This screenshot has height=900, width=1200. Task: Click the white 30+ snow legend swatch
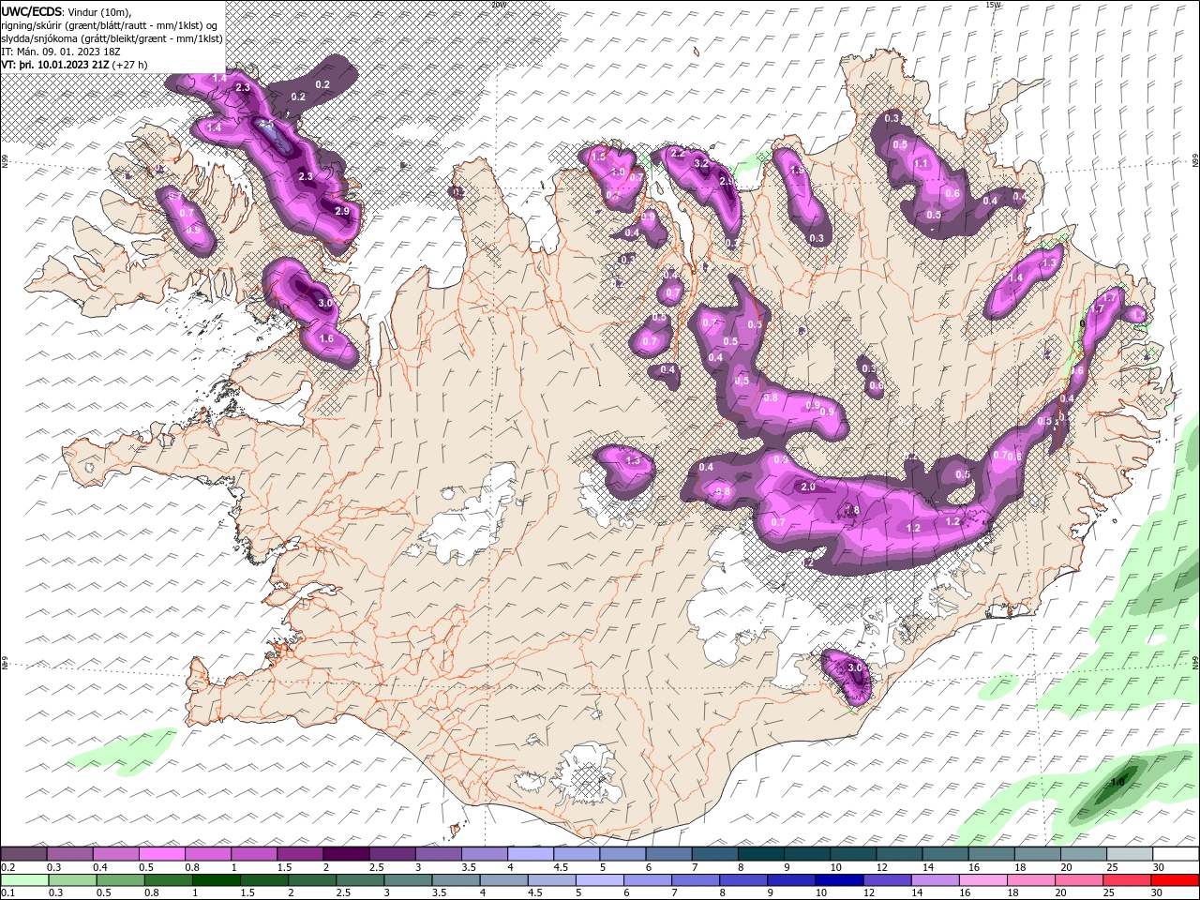1175,854
